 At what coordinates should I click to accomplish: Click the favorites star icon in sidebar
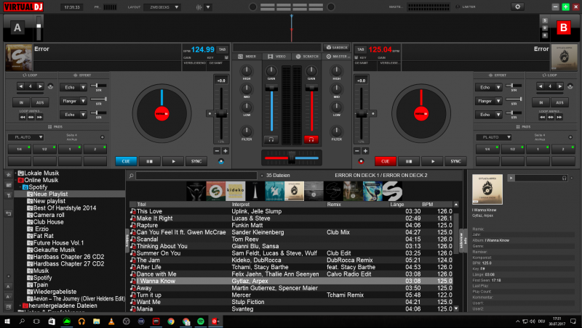[8, 174]
